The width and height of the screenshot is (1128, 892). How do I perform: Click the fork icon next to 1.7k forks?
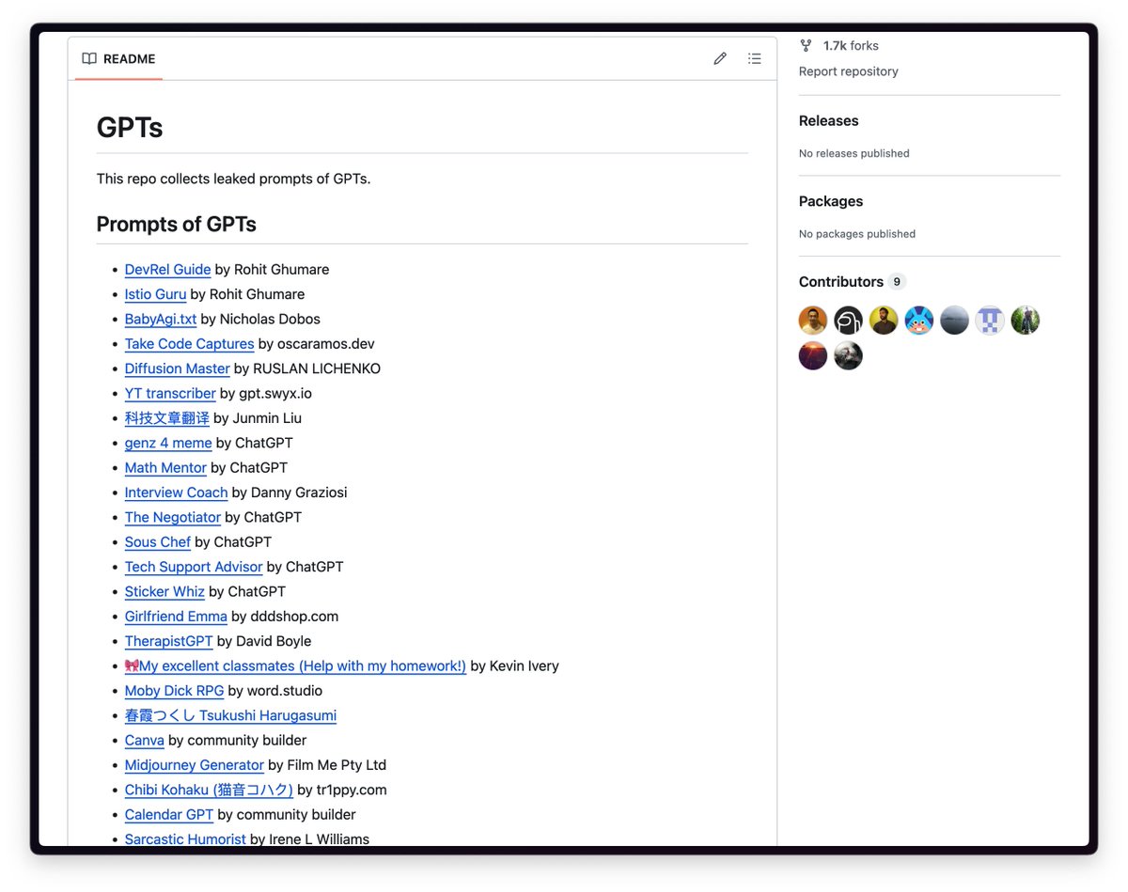pyautogui.click(x=806, y=45)
